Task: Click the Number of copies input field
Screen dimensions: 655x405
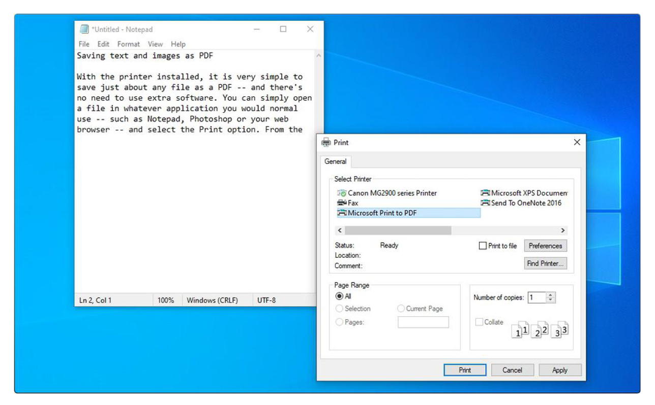Action: tap(536, 297)
